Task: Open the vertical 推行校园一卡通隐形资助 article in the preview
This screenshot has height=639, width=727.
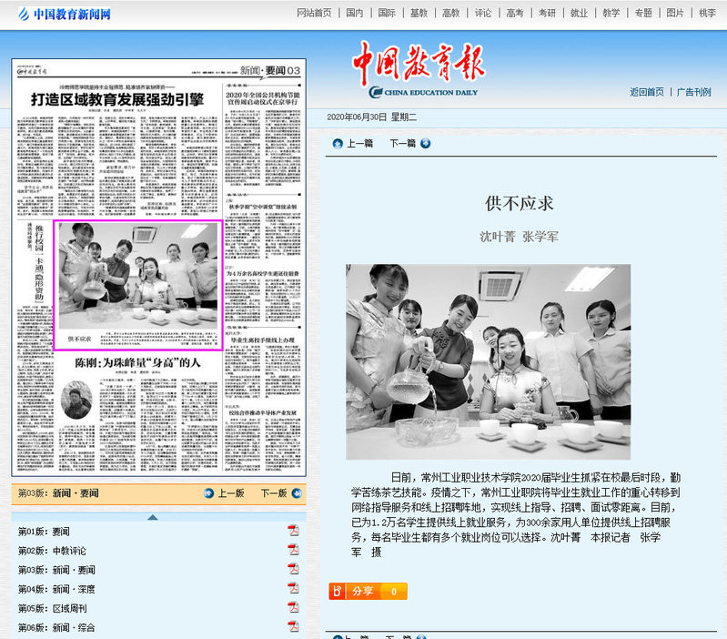Action: coord(39,262)
